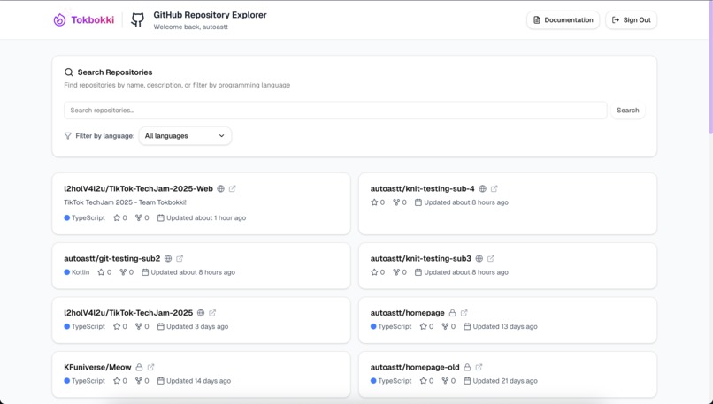713x404 pixels.
Task: Click the Search button
Action: coord(627,110)
